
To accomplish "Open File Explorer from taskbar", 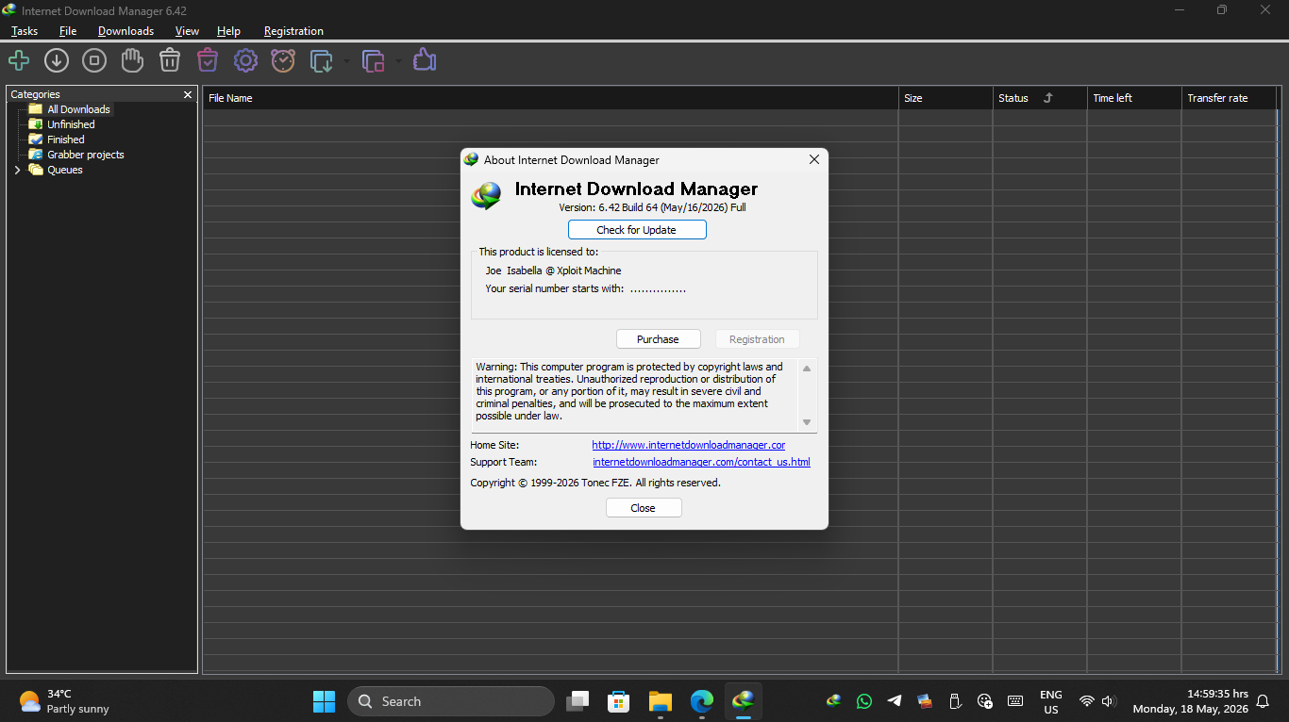I will tap(661, 701).
